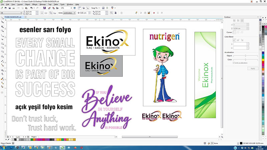Click the nudge distance 0,01 cm field
The image size is (267, 150).
tap(84, 13)
